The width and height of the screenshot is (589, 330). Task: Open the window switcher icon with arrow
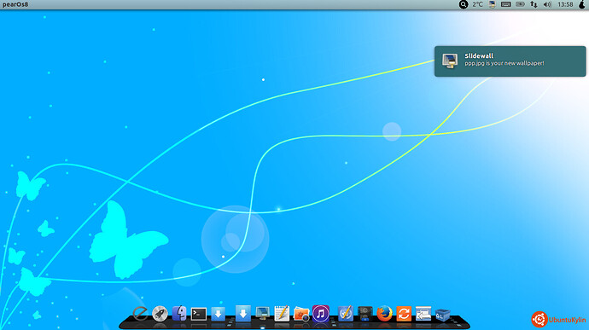(423, 314)
